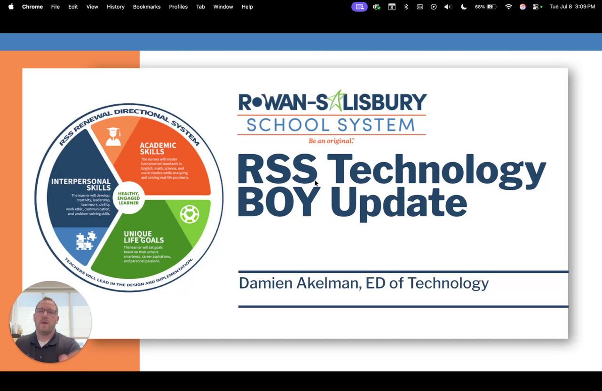The width and height of the screenshot is (602, 391).
Task: Click the Now Playing menu bar icon
Action: [x=434, y=7]
